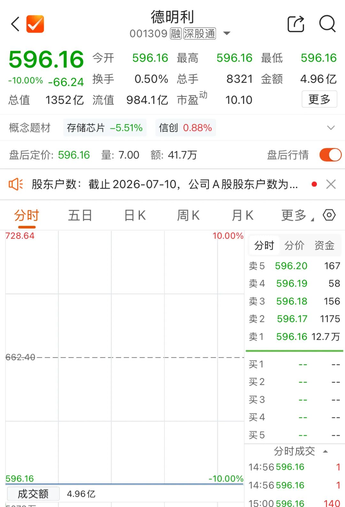Select the 资金 panel tab
Image resolution: width=345 pixels, height=507 pixels.
click(x=325, y=245)
